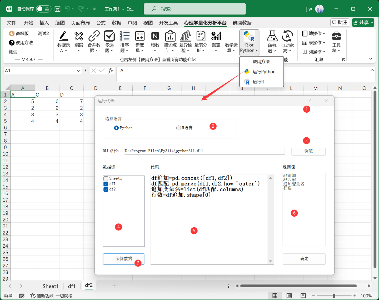Click the 测试2 ribbon button
This screenshot has width=379, height=300.
[43, 33]
